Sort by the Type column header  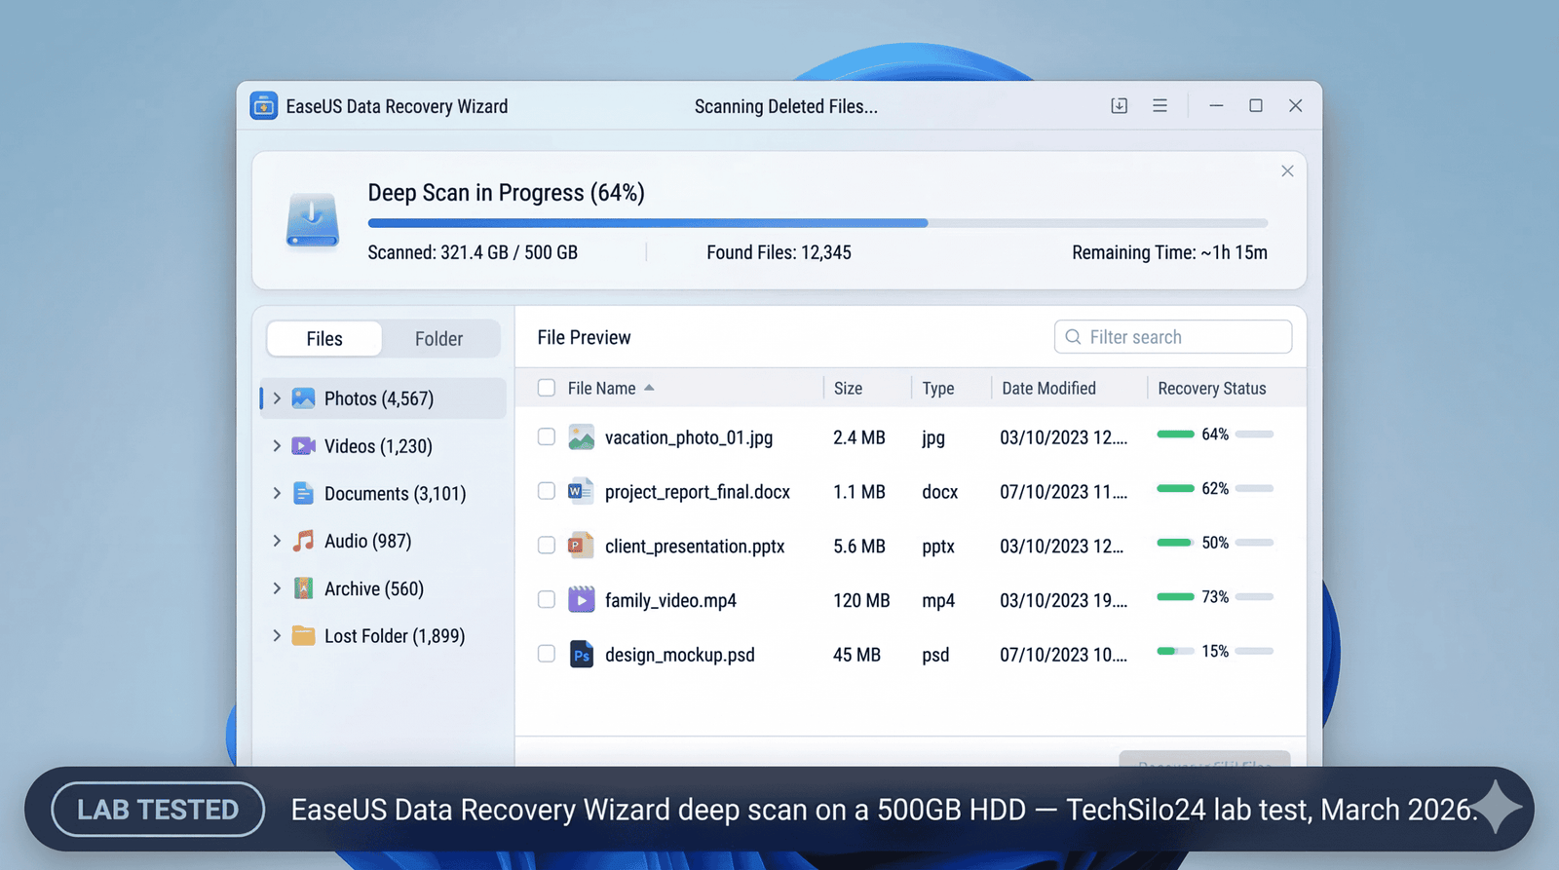938,388
